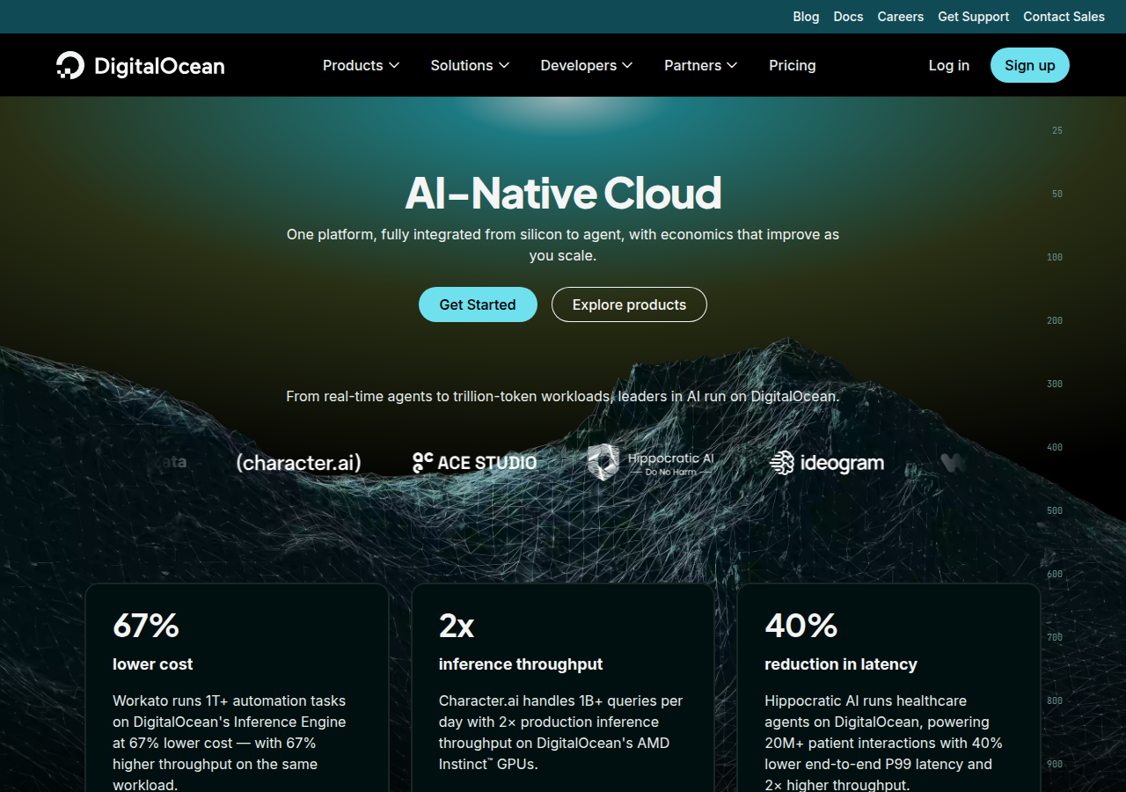Click the "One platform, fully integrated" subtitle
Image resolution: width=1126 pixels, height=792 pixels.
563,245
